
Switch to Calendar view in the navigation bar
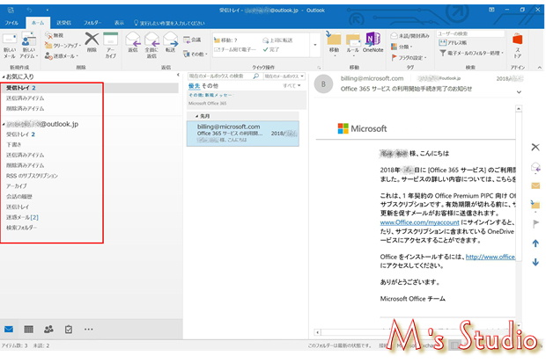click(28, 329)
